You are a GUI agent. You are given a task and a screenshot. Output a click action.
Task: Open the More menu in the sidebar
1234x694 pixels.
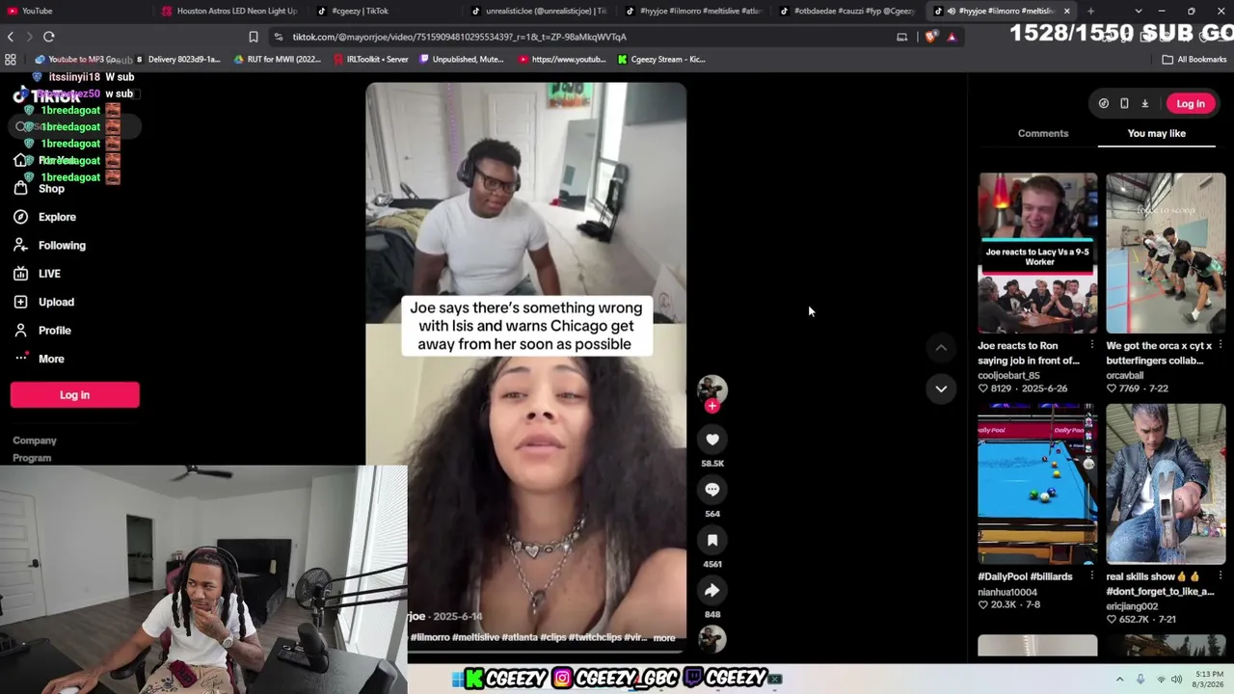pyautogui.click(x=39, y=359)
